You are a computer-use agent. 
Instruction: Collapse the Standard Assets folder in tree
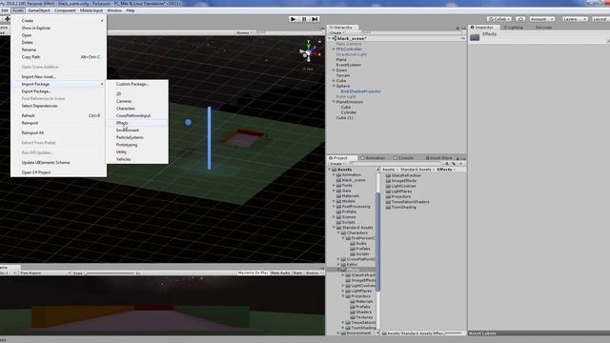[x=334, y=228]
